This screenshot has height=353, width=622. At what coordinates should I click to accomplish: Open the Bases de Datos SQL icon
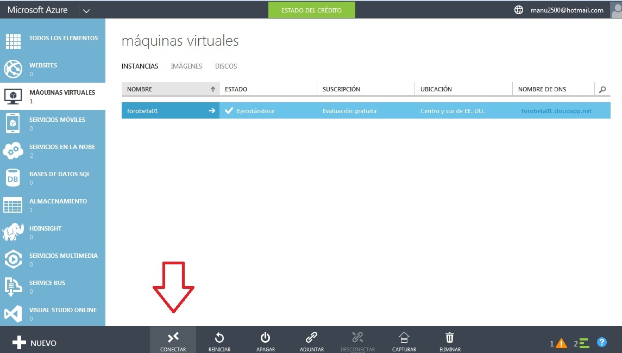point(12,178)
